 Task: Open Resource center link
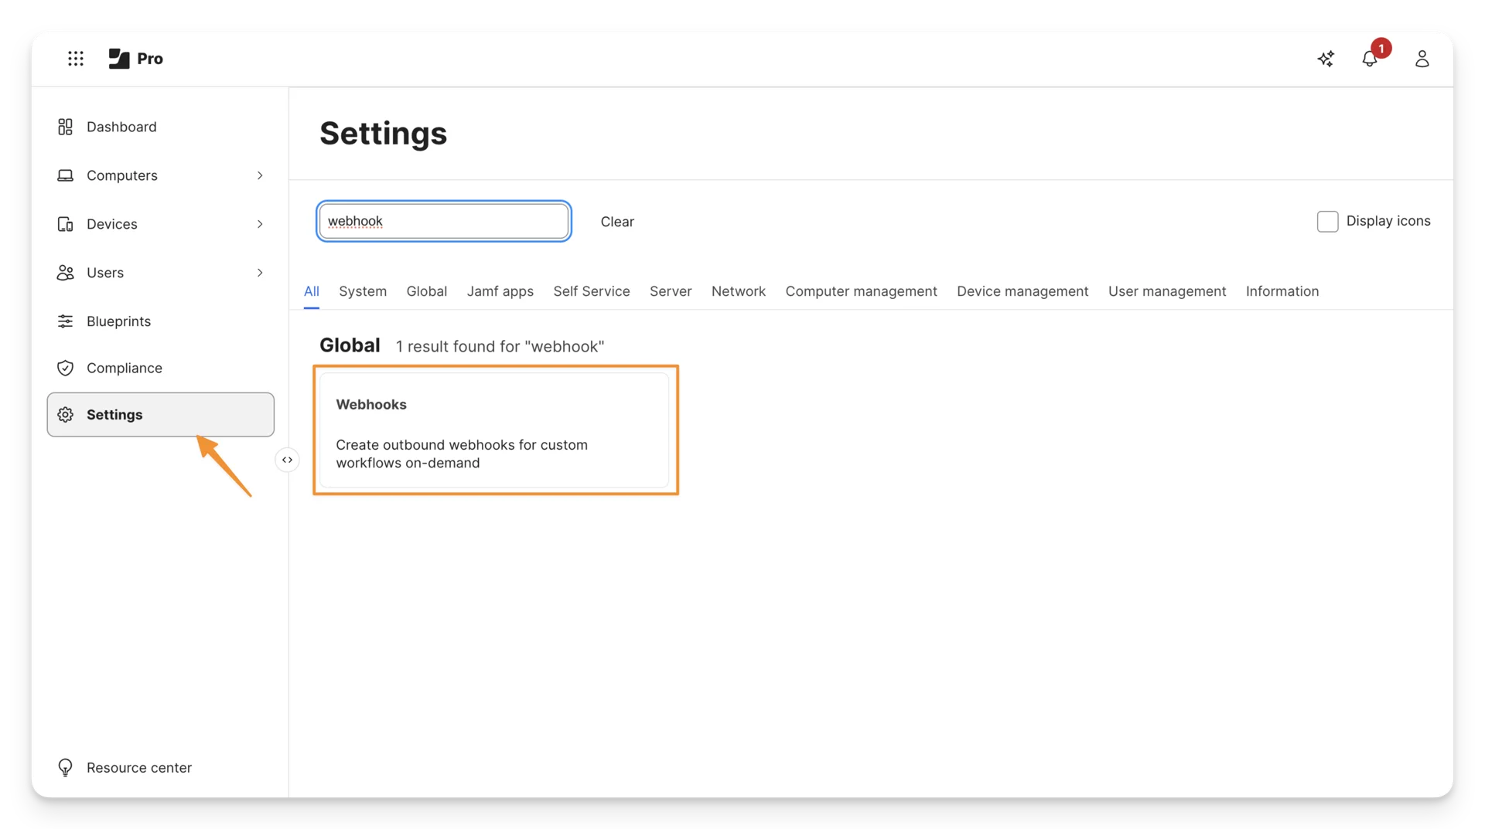point(139,767)
